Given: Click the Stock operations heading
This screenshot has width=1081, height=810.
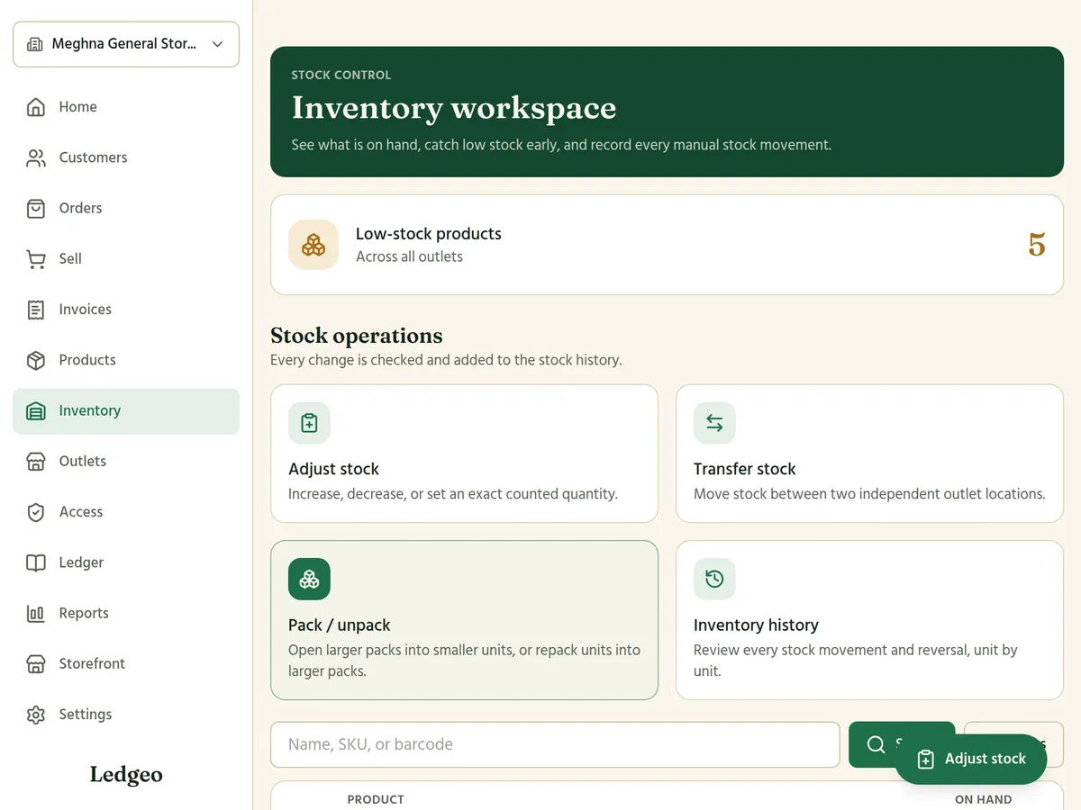Looking at the screenshot, I should [x=357, y=336].
